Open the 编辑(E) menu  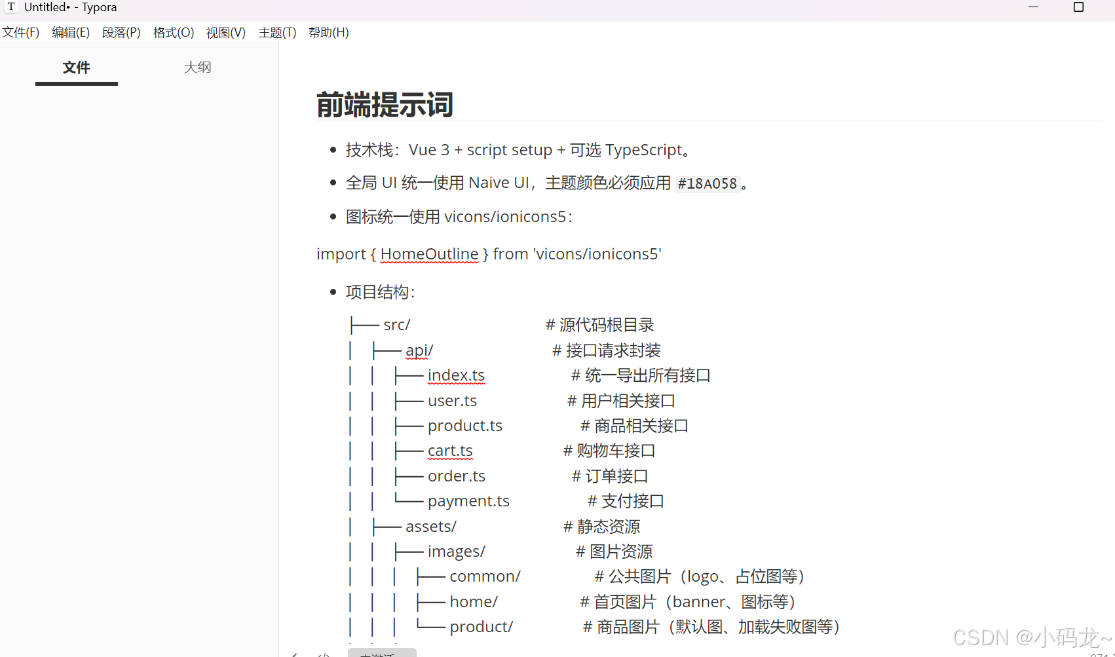coord(70,32)
